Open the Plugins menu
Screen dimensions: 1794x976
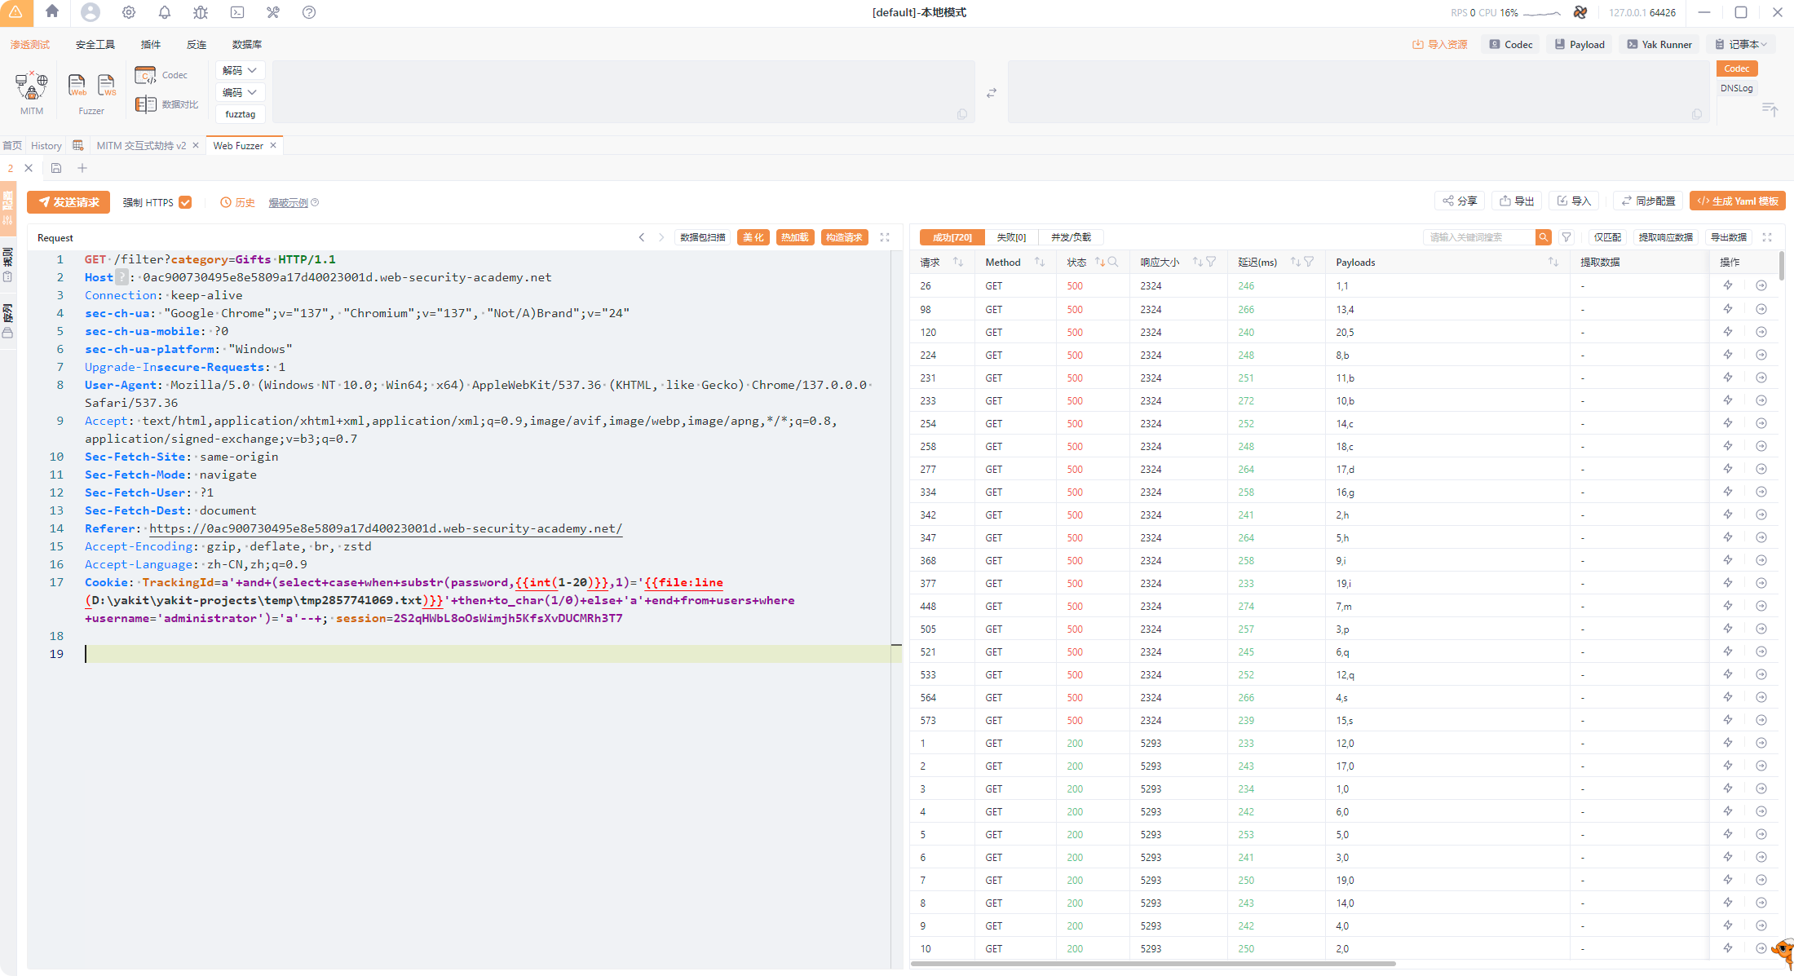[151, 44]
